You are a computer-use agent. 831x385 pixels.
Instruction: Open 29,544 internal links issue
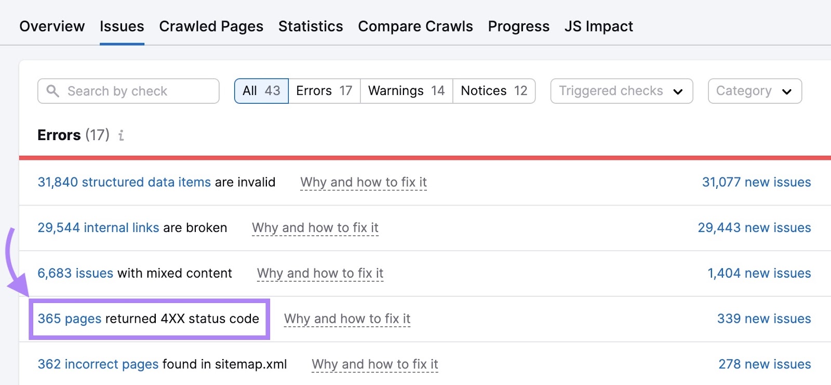pyautogui.click(x=98, y=228)
